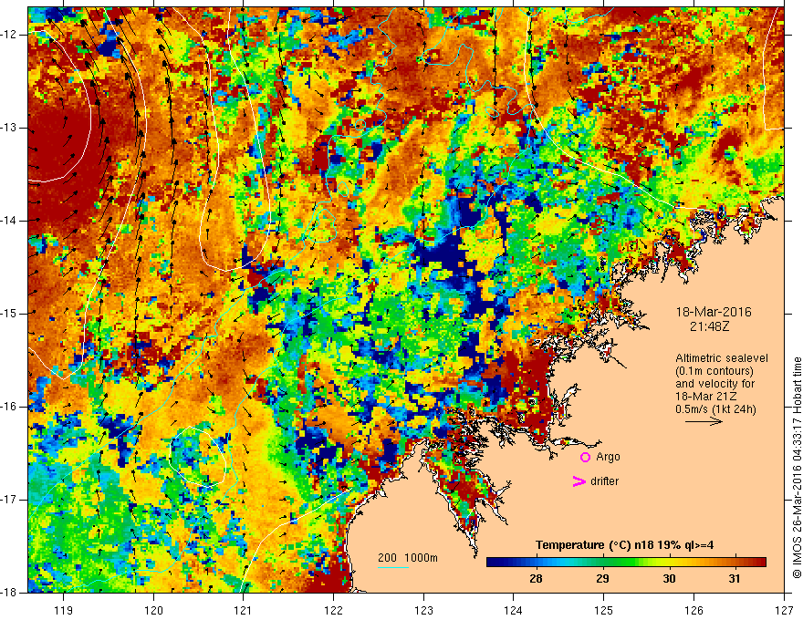Click the IMOS copyright timestamp text

pyautogui.click(x=797, y=467)
